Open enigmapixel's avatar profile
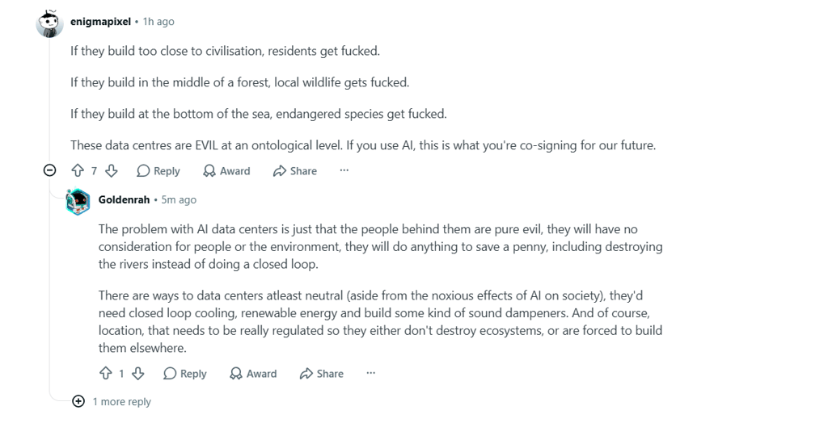The height and width of the screenshot is (427, 828). point(49,23)
